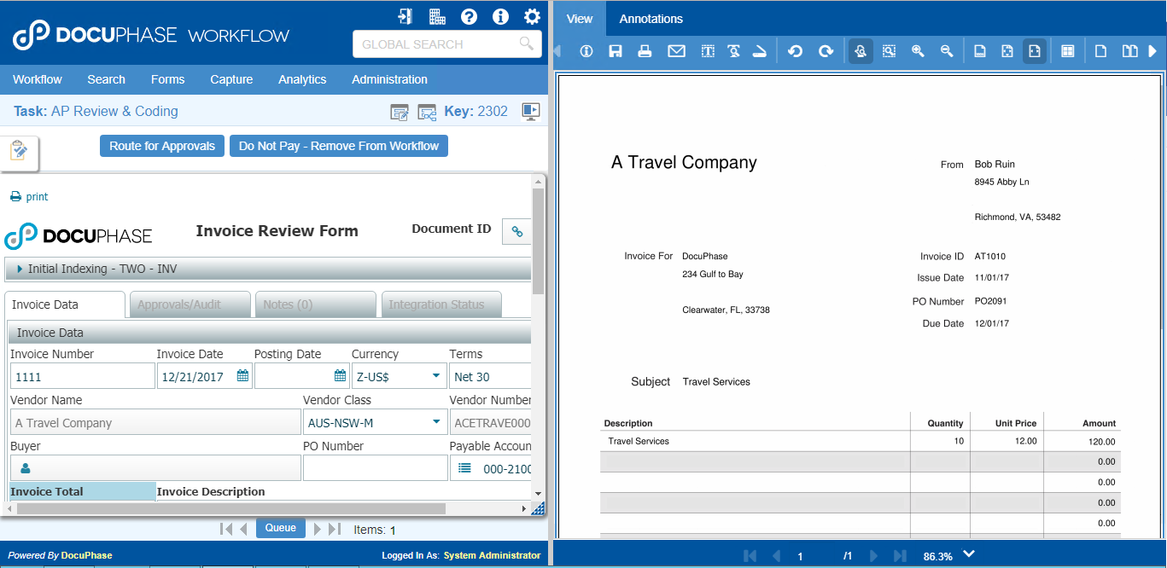Open the settings gear icon
Screen dimensions: 1167x568
coord(532,16)
